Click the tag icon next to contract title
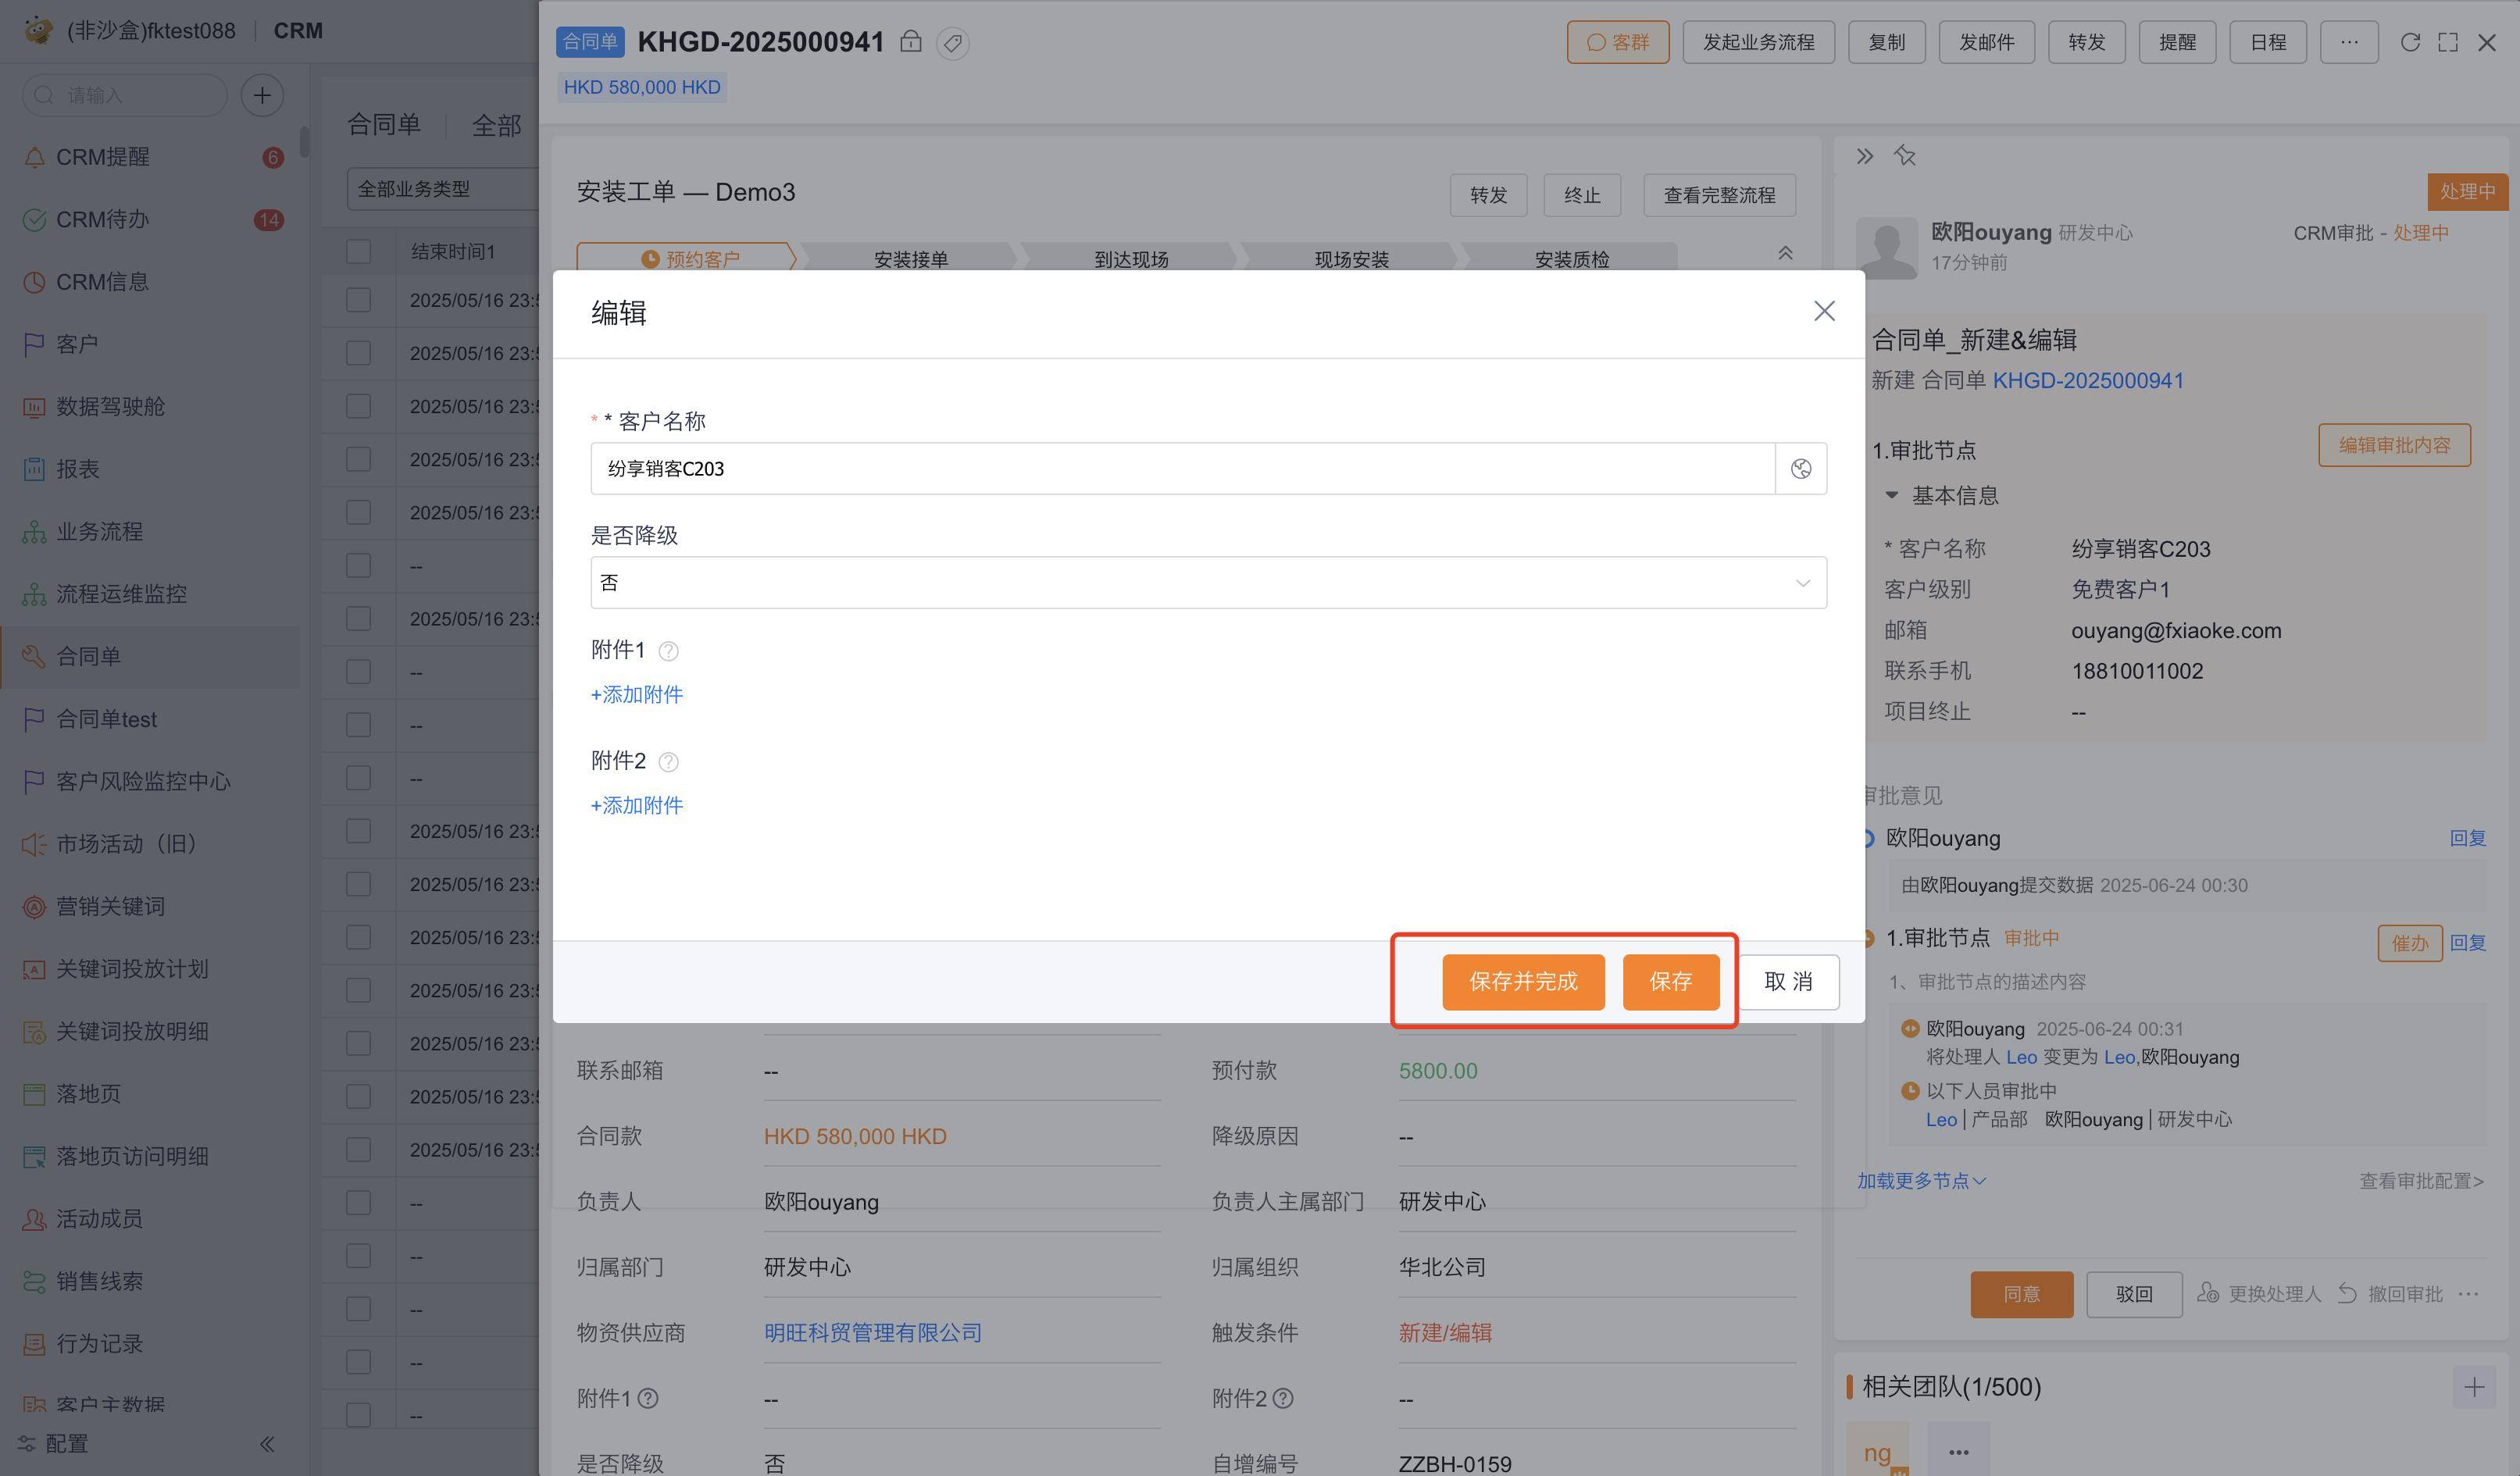The width and height of the screenshot is (2520, 1476). 952,43
